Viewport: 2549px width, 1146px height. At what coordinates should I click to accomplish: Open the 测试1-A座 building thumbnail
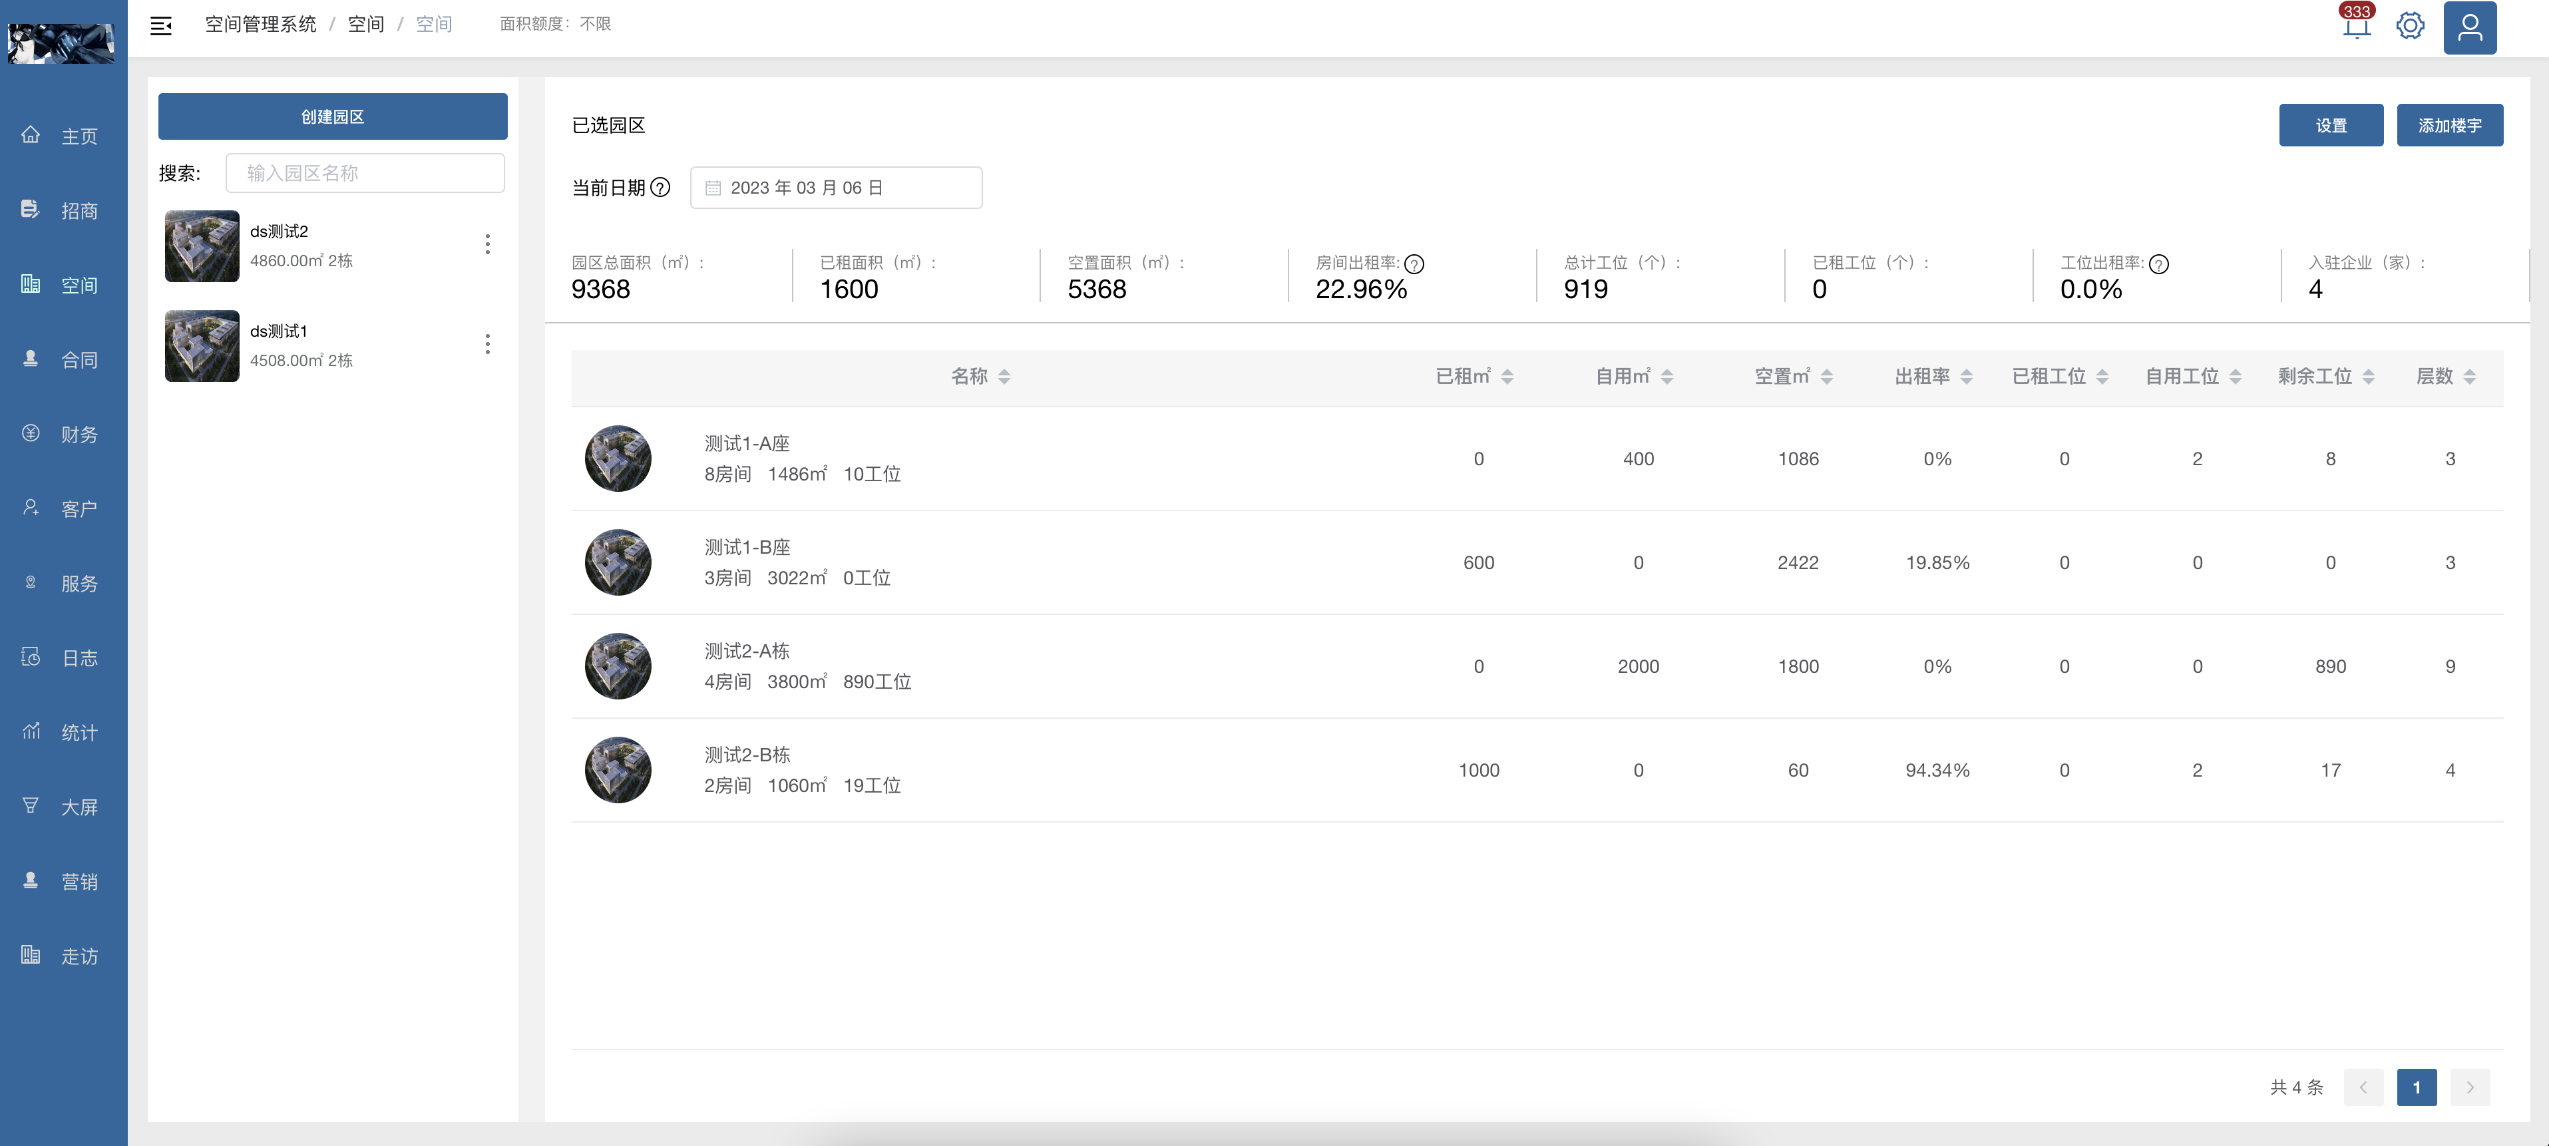pyautogui.click(x=618, y=459)
